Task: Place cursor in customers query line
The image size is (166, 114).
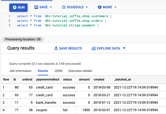Action: pos(64,16)
